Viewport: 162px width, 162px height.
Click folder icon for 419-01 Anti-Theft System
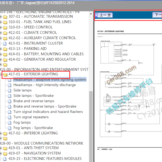5,148
